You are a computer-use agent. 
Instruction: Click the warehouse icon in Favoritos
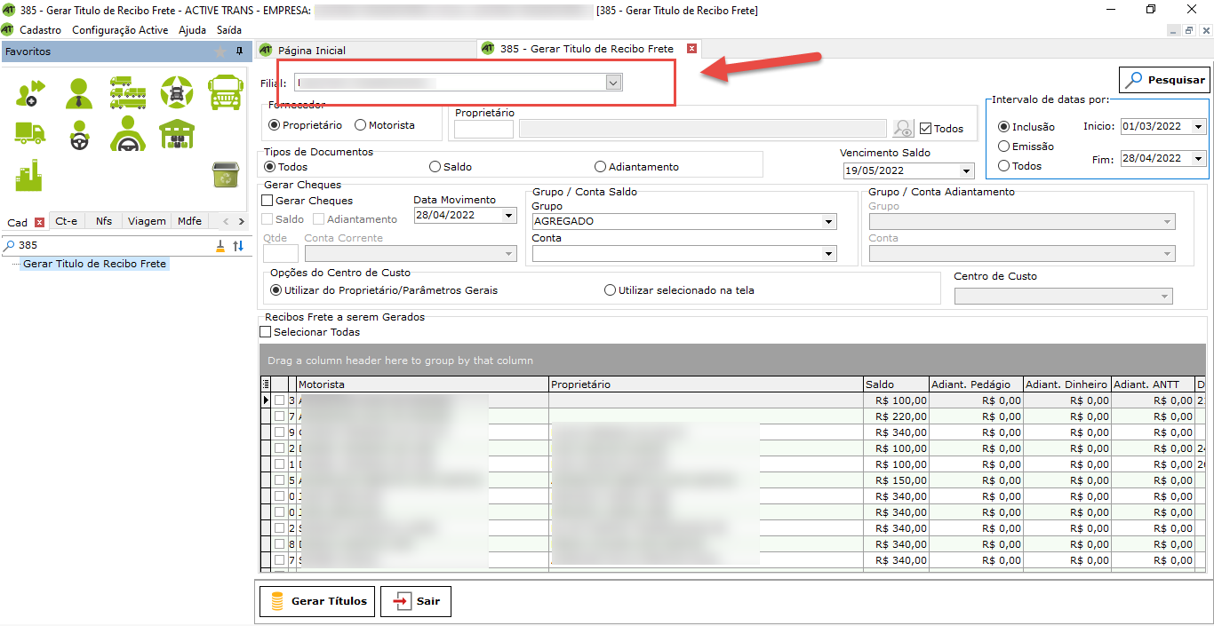(177, 133)
